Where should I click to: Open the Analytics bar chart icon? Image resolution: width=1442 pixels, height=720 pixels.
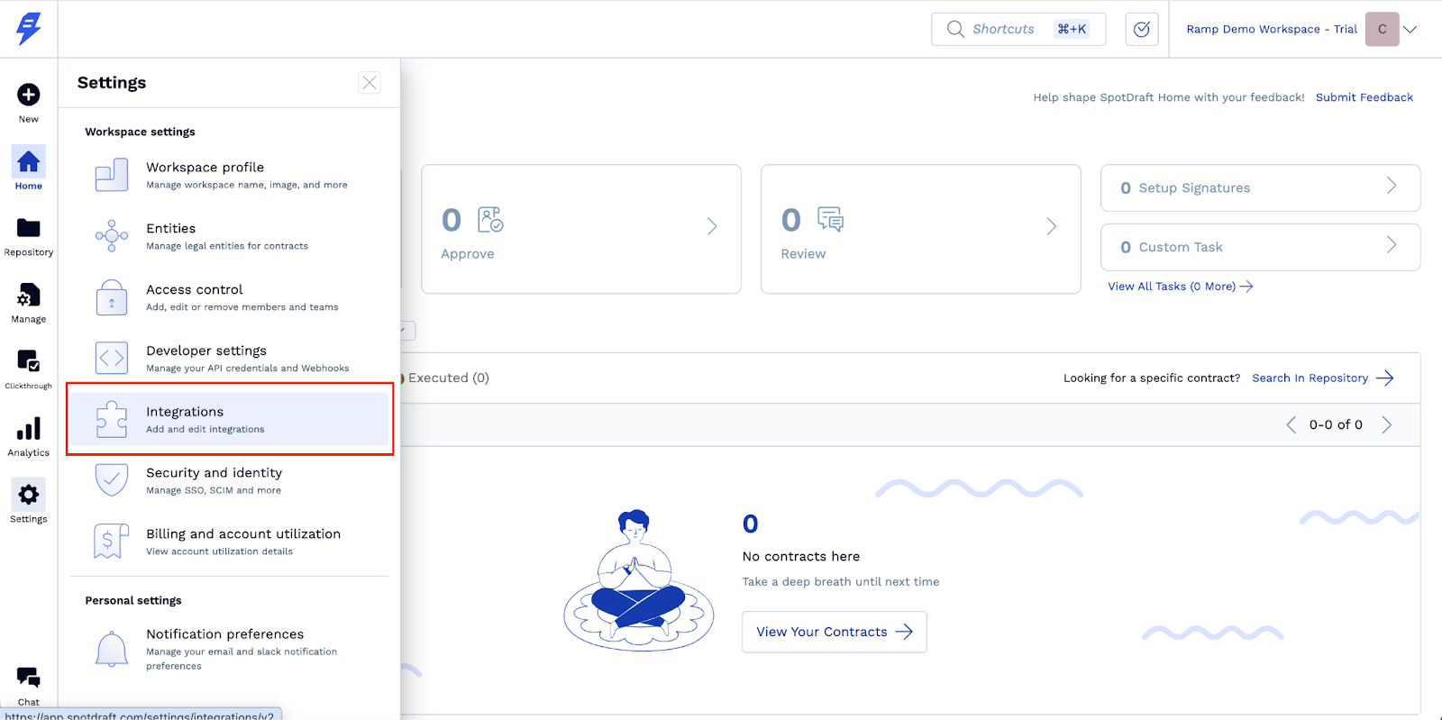[29, 428]
